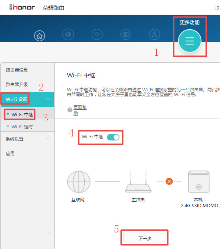220x249 pixels.
Task: Open the Home icon in navigation bar
Action: [40, 36]
